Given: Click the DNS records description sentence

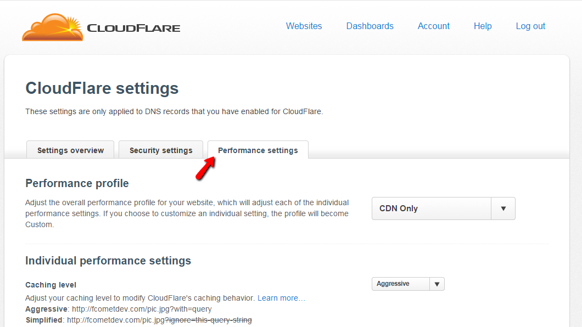Looking at the screenshot, I should 174,111.
